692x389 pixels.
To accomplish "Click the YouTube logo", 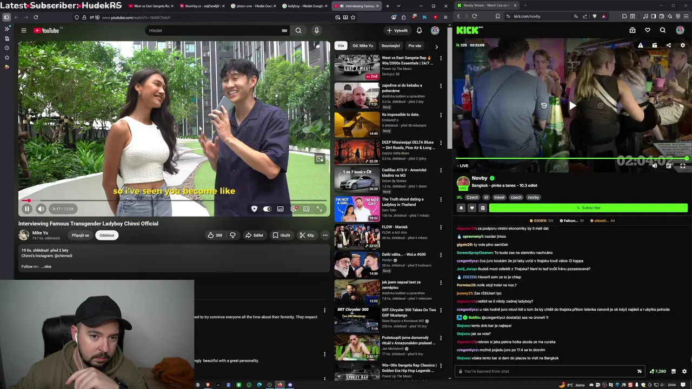I will [x=46, y=30].
